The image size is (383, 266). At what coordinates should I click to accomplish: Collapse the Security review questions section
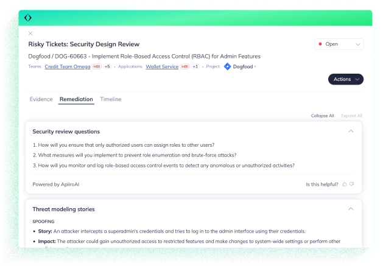click(351, 131)
